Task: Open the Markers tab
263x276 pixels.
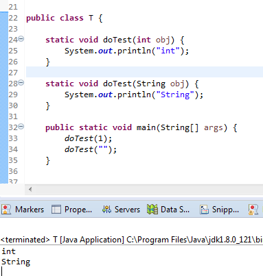Action: [x=23, y=210]
